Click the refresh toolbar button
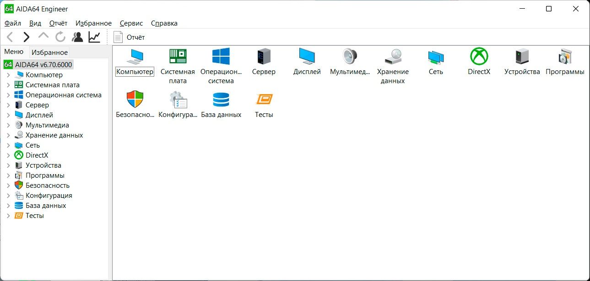Screen dimensions: 590x281 (60, 37)
